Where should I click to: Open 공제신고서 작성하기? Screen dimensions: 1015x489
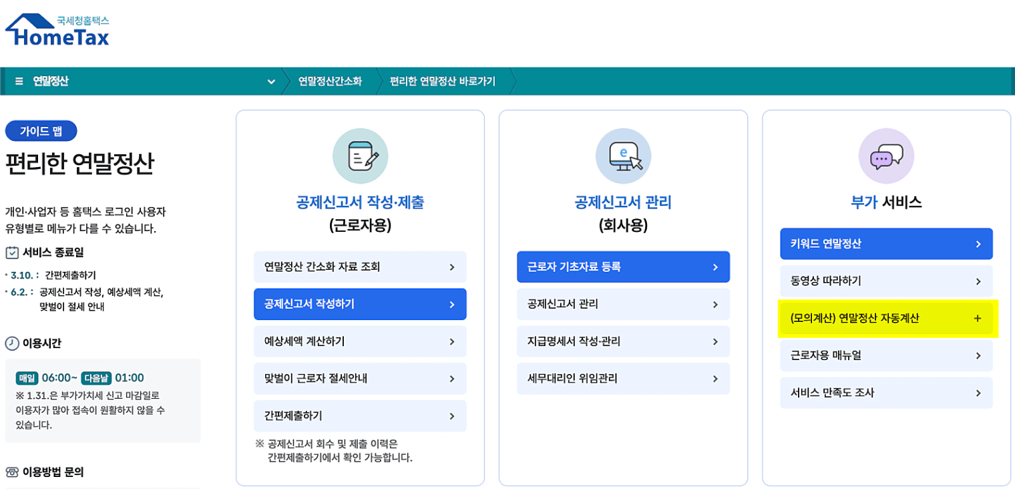[x=360, y=304]
